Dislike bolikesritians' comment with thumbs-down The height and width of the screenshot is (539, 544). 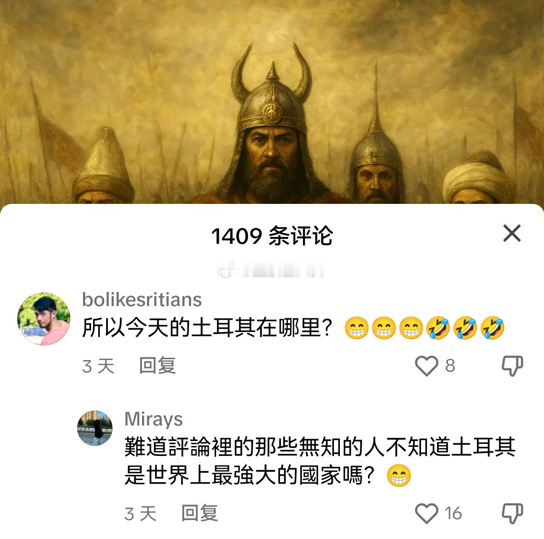click(x=512, y=366)
